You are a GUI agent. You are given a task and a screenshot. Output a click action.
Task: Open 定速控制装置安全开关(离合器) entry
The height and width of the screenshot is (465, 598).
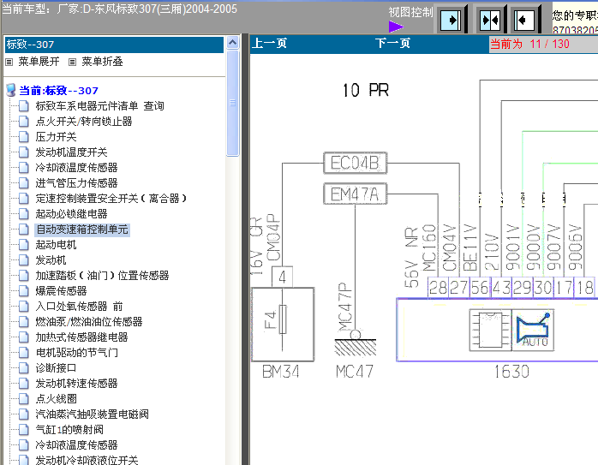111,198
